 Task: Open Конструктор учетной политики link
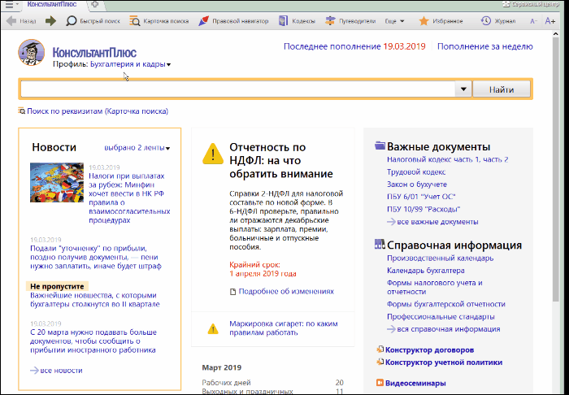[x=444, y=362]
